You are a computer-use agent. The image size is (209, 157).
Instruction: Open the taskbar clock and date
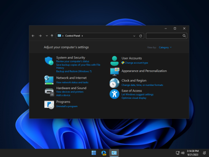pyautogui.click(x=193, y=153)
